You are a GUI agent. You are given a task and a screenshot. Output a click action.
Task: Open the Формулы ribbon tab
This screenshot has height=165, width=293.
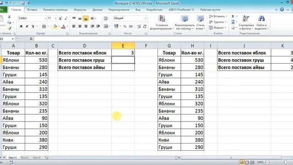80,10
